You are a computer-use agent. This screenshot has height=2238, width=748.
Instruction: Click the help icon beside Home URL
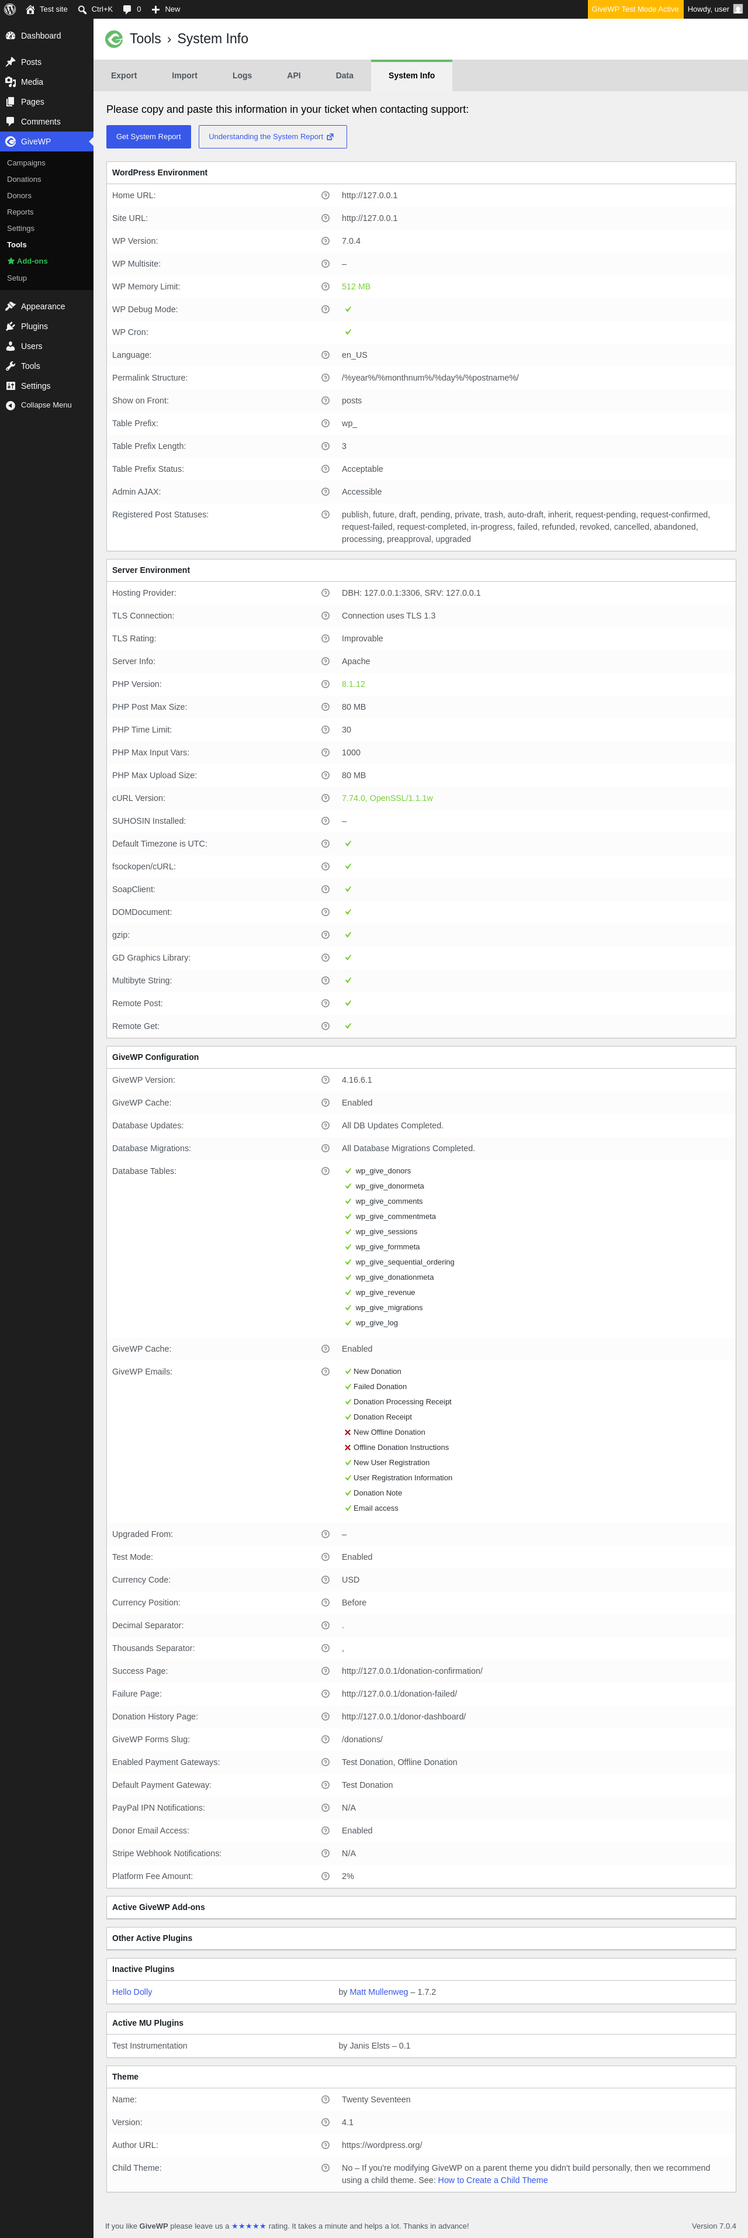click(325, 195)
